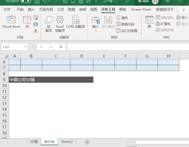Switch to View (视图) tab
The height and width of the screenshot is (147, 189).
pyautogui.click(x=94, y=9)
